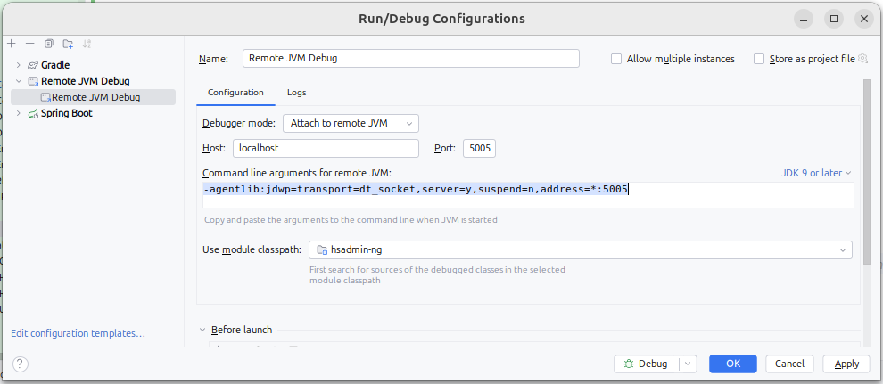This screenshot has width=883, height=384.
Task: Close the Run/Debug Configurations dialog
Action: point(864,19)
